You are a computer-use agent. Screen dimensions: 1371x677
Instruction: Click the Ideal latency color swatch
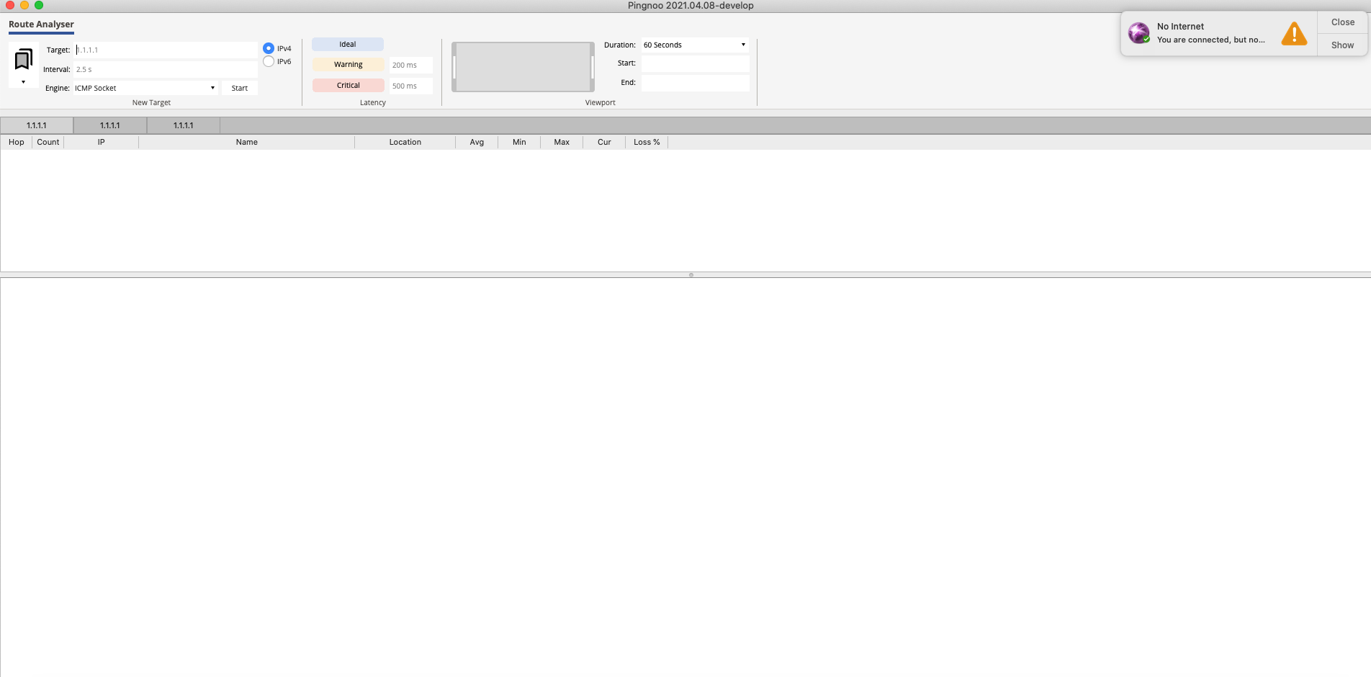coord(348,44)
